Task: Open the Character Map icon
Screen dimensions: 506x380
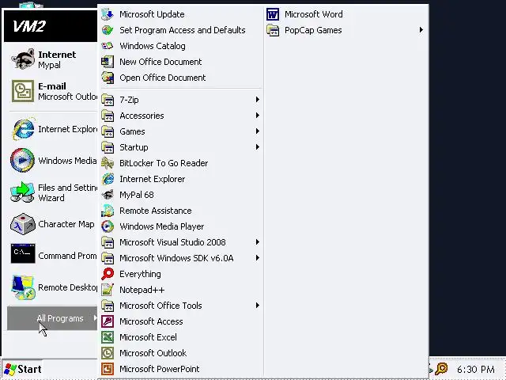Action: 23,223
